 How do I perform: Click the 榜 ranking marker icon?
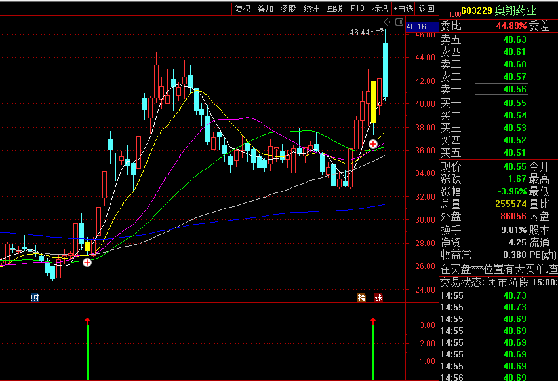click(361, 297)
